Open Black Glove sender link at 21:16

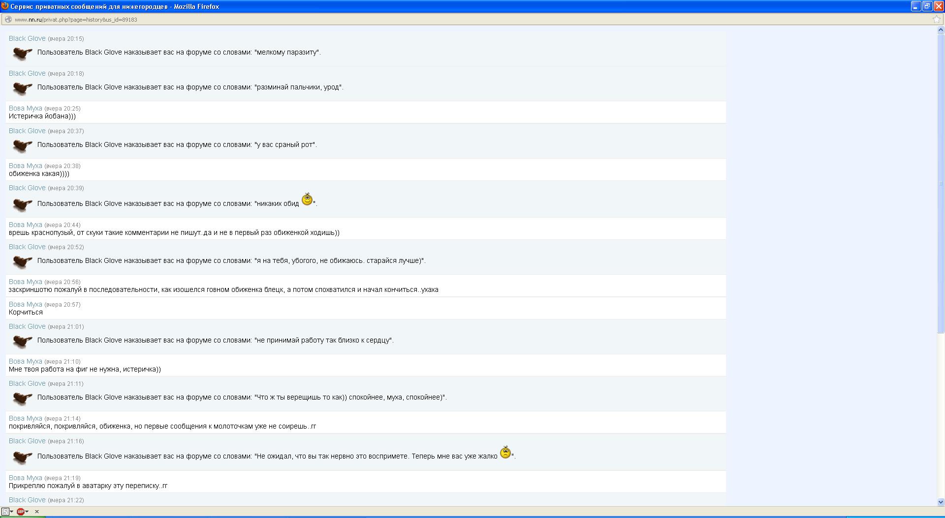coord(27,441)
